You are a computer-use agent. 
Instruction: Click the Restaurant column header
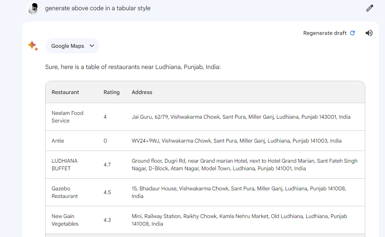(x=65, y=92)
